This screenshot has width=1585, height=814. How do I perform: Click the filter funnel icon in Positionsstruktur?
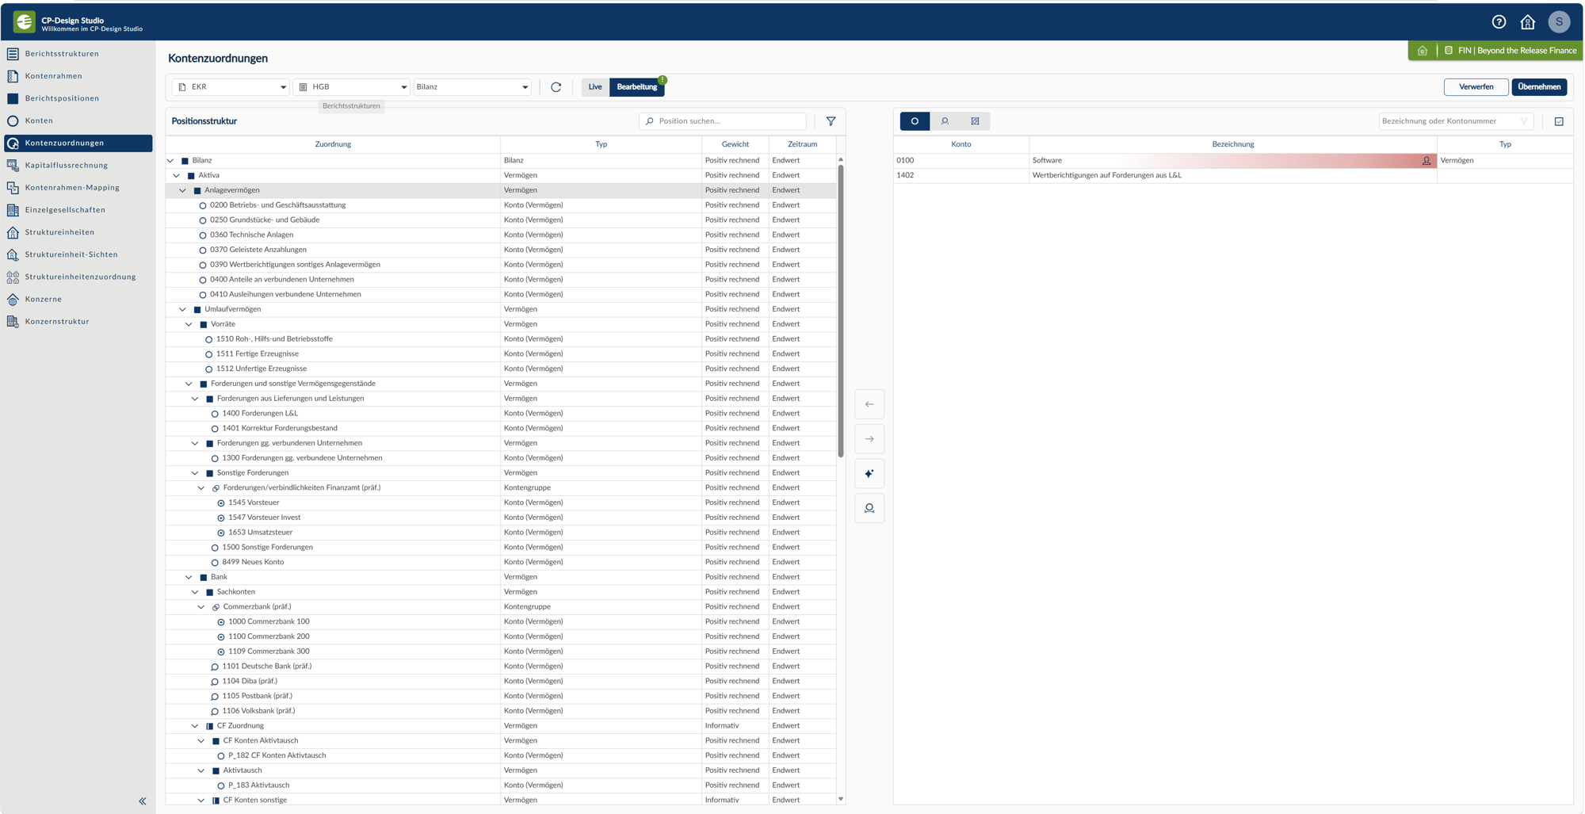click(831, 121)
